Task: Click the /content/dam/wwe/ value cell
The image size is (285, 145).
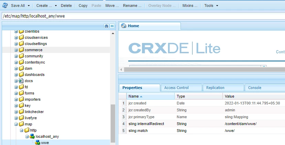Action: [254, 124]
